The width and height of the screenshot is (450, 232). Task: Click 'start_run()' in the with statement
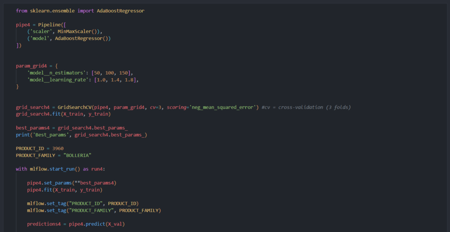click(65, 169)
